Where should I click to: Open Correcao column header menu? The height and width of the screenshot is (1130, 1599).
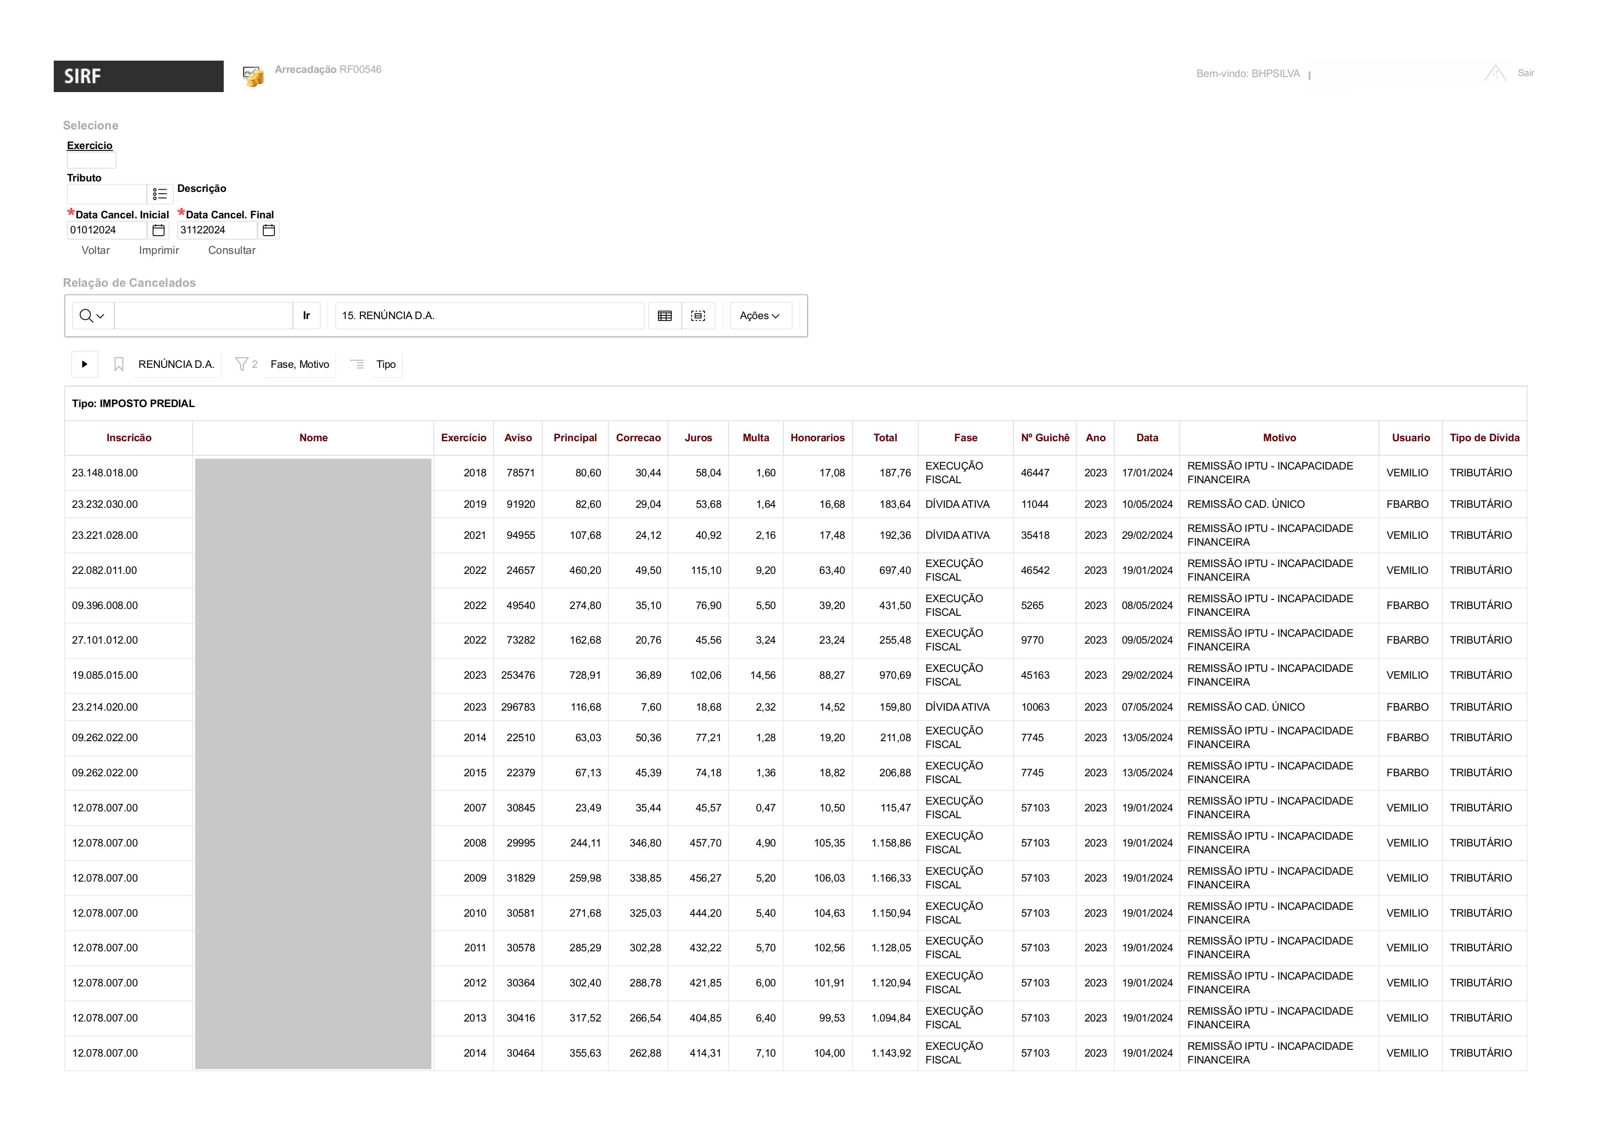(638, 438)
